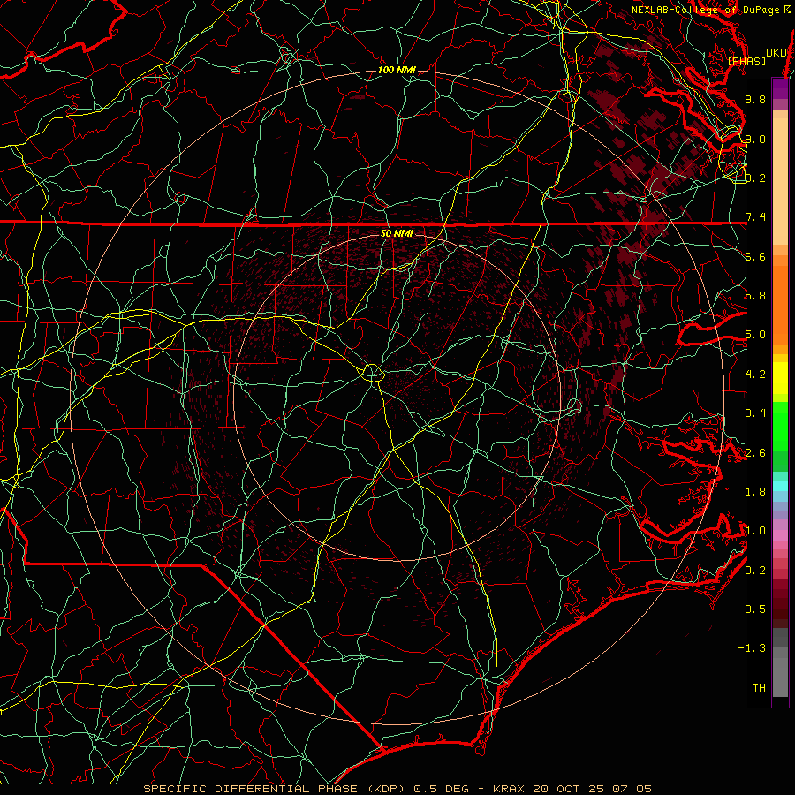The height and width of the screenshot is (795, 795).
Task: Click the 'TH' threshold label on the scale
Action: pyautogui.click(x=759, y=688)
